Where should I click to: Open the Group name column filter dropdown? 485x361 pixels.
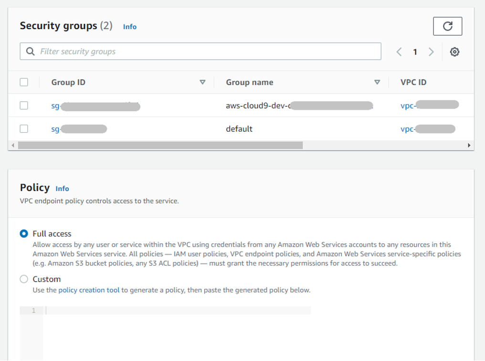coord(378,82)
